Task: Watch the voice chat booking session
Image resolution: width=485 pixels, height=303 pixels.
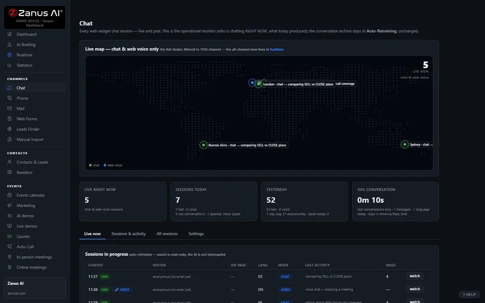Action: (x=415, y=289)
